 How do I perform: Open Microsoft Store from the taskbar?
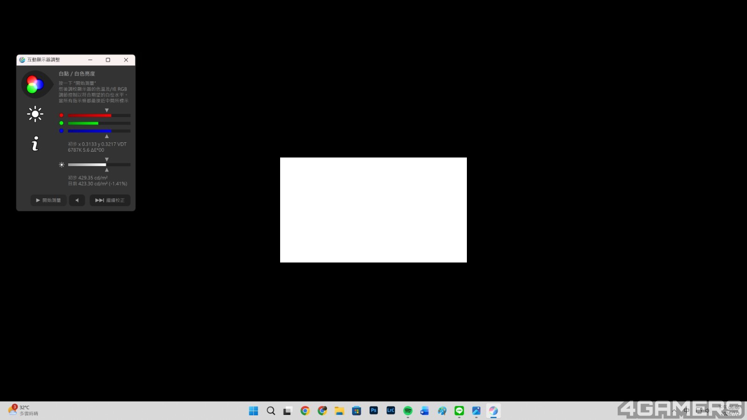pos(357,411)
